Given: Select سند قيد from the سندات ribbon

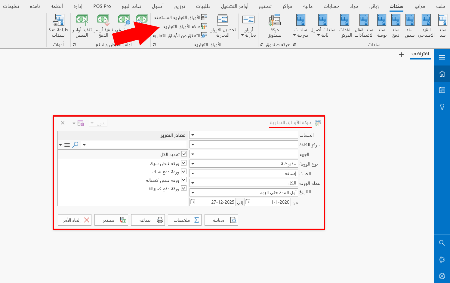Looking at the screenshot, I should tap(442, 26).
